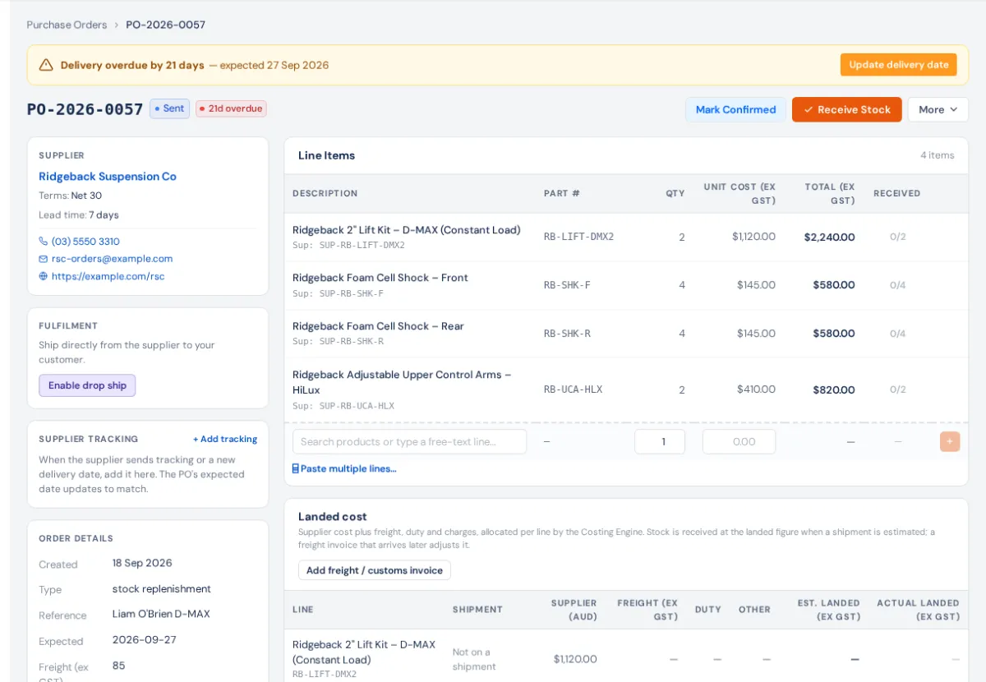The image size is (986, 682).
Task: Click the PO-2026-0057 page heading
Action: coord(85,109)
